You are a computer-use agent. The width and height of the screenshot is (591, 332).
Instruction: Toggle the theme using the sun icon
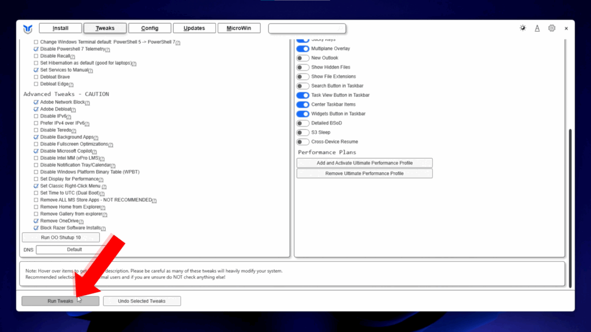click(523, 28)
